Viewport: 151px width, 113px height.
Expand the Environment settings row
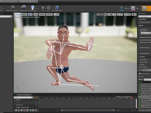coord(139,67)
